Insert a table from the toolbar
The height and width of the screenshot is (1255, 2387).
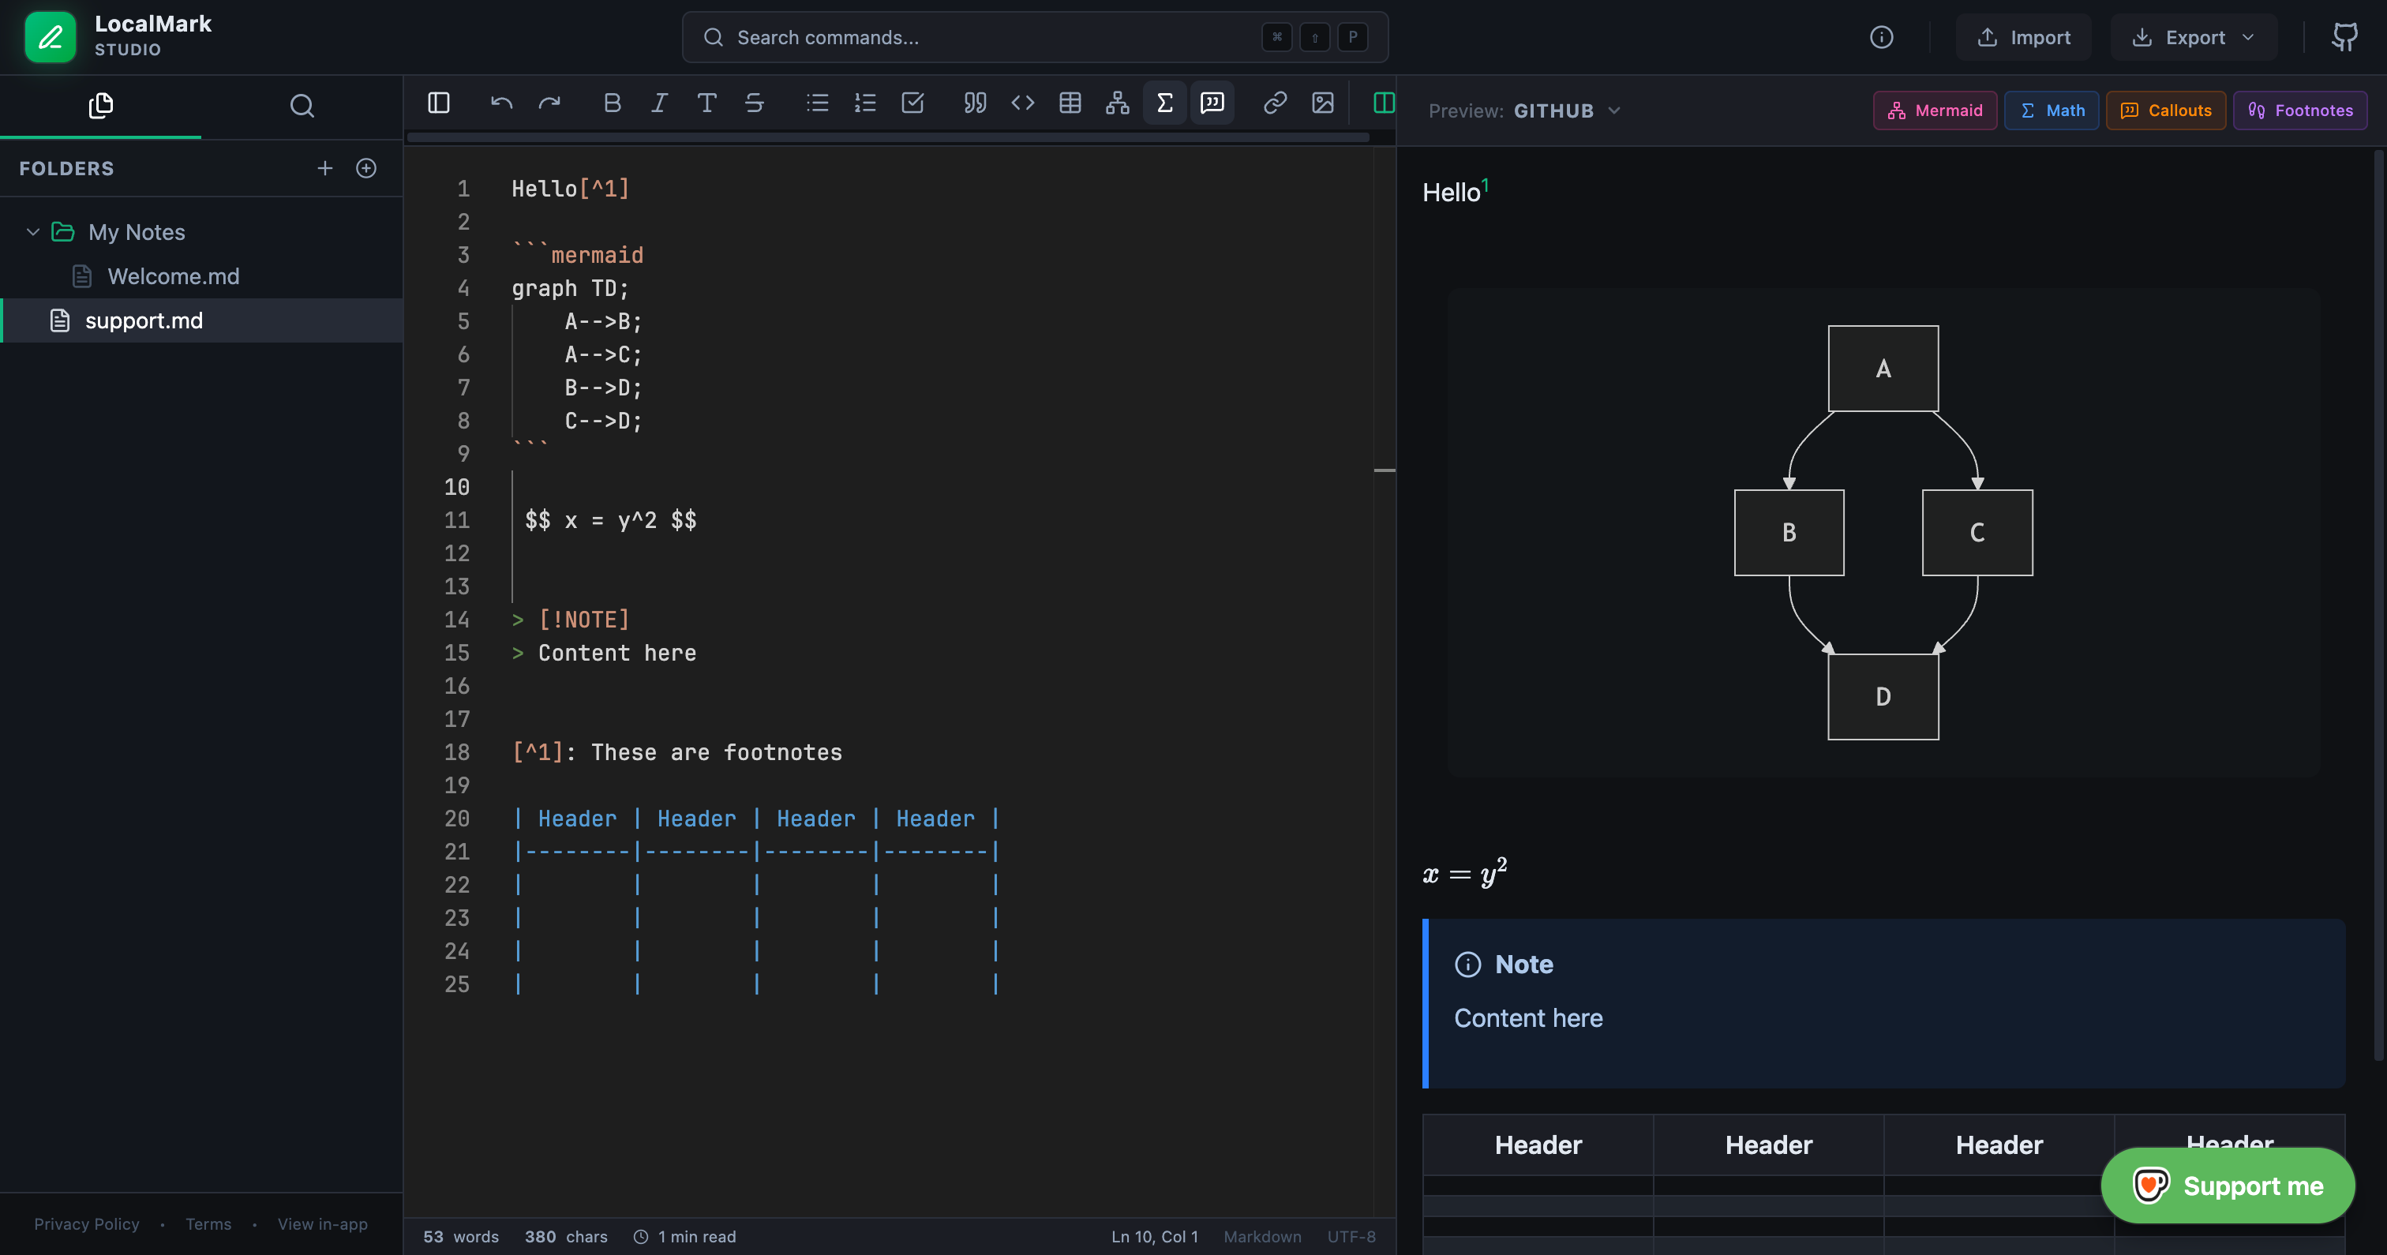point(1070,103)
